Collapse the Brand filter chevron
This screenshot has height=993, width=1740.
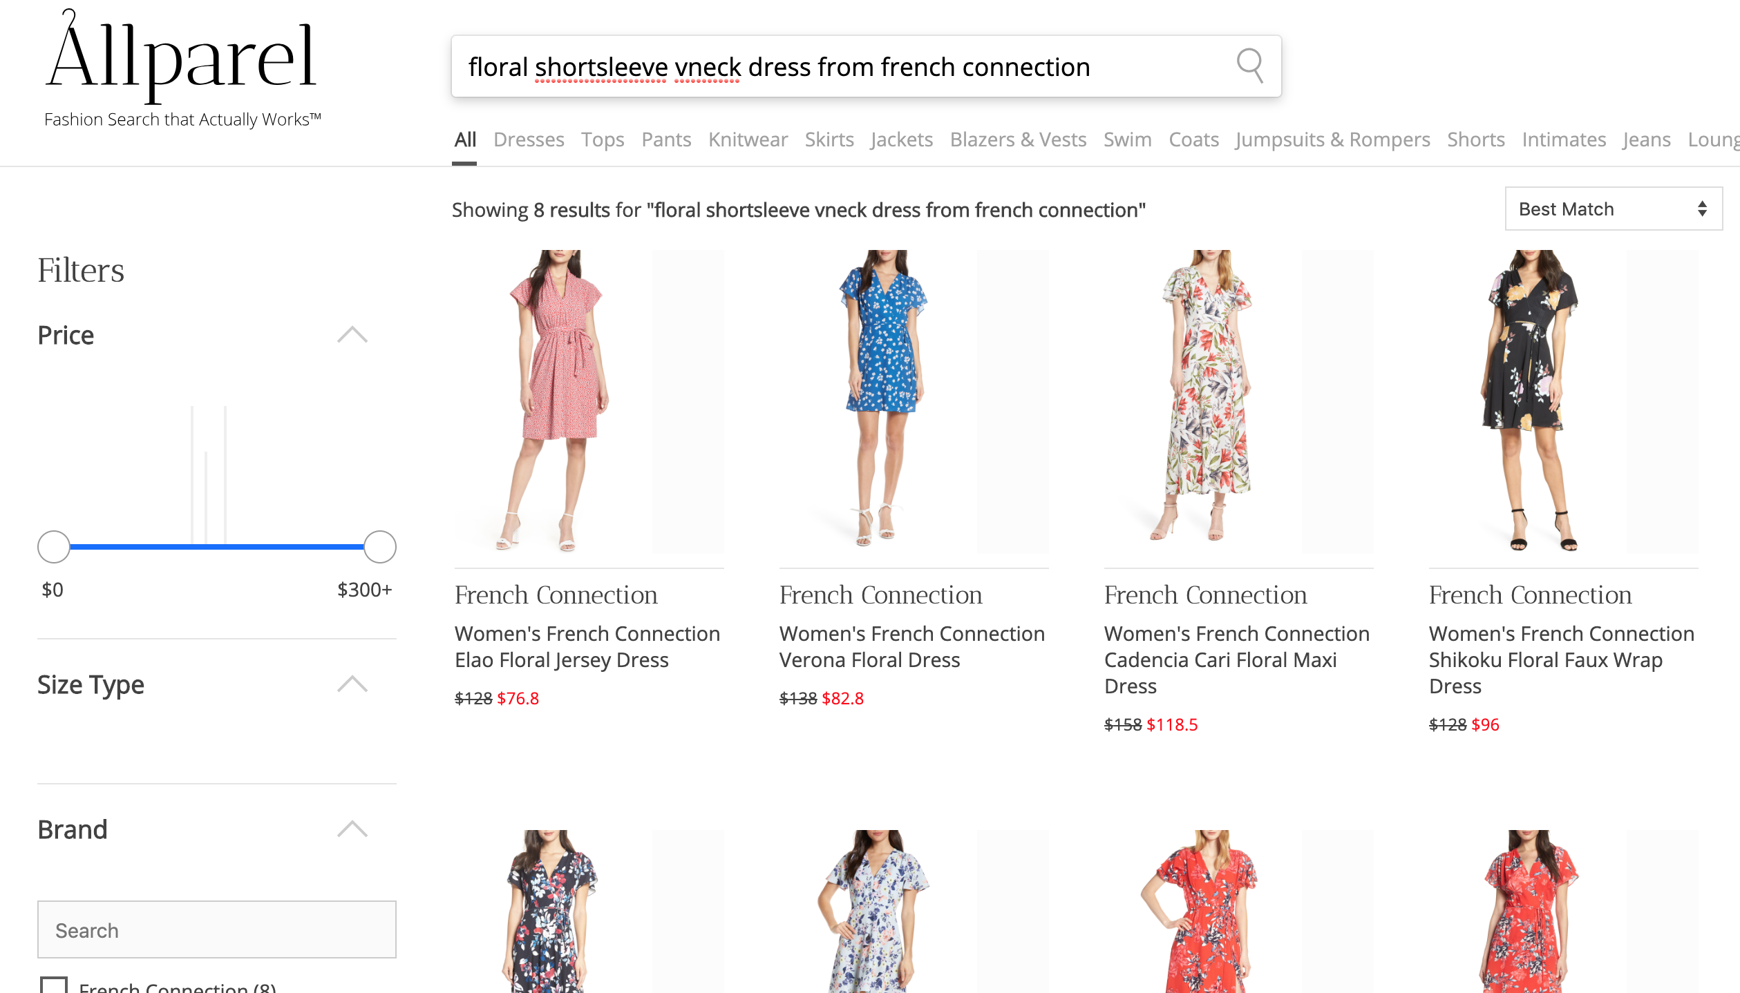pyautogui.click(x=352, y=829)
